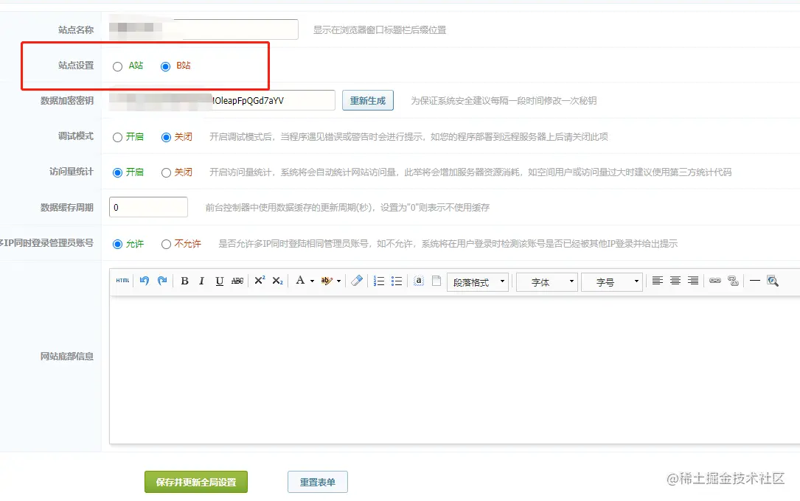
Task: Insert a horizontal rule line
Action: click(755, 280)
